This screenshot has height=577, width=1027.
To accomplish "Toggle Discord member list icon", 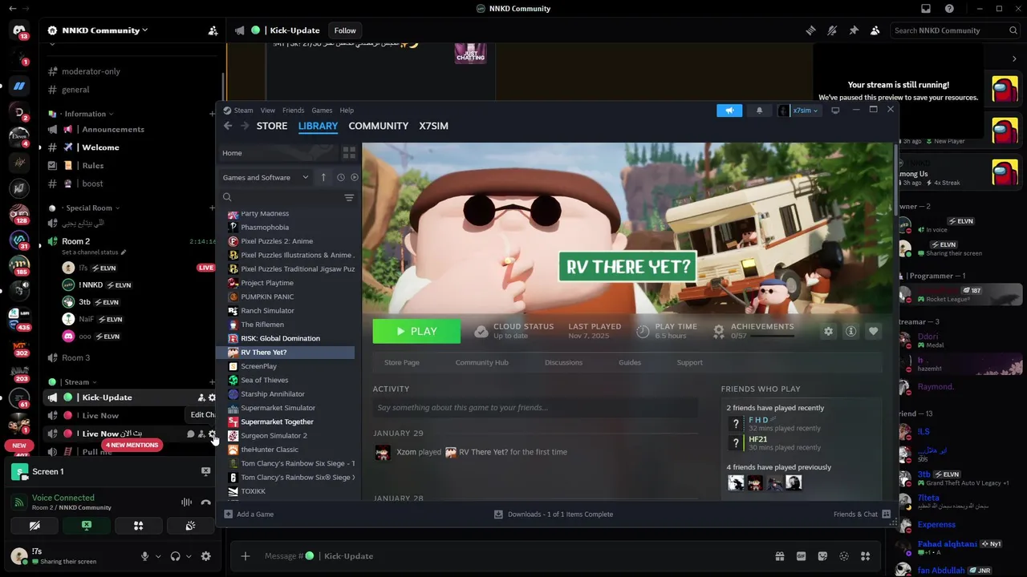I will click(x=875, y=30).
